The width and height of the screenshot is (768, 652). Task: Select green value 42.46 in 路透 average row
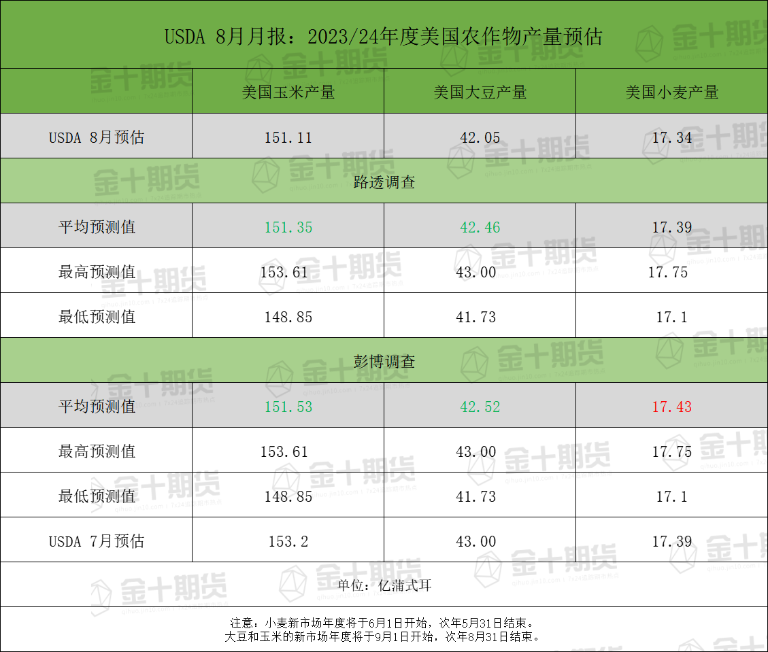coord(480,228)
